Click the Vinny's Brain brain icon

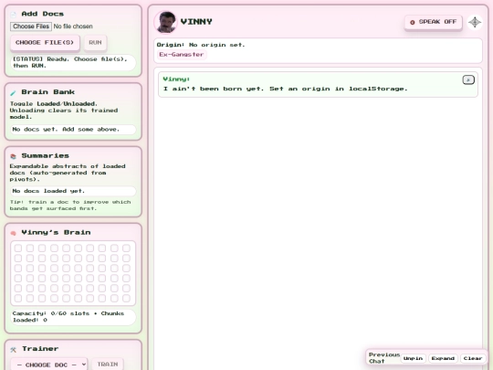click(x=13, y=233)
